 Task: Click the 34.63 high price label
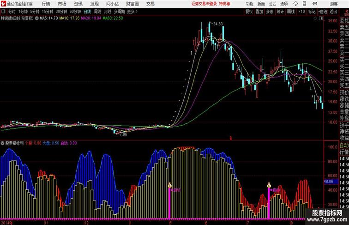click(x=218, y=24)
